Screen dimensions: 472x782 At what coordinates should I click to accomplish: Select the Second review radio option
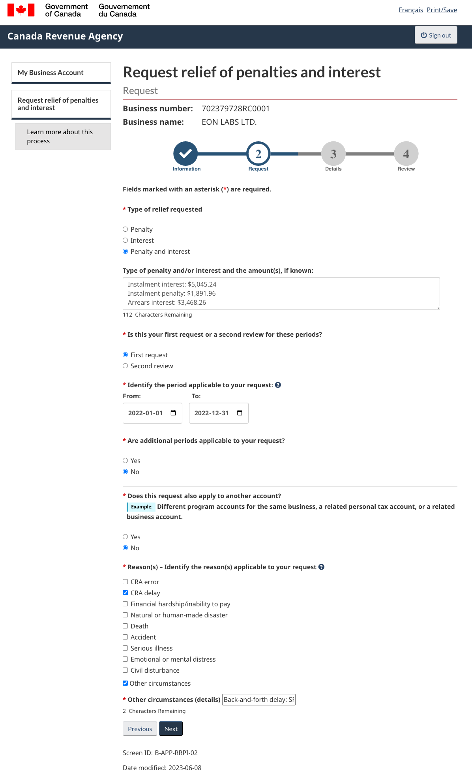(x=125, y=366)
